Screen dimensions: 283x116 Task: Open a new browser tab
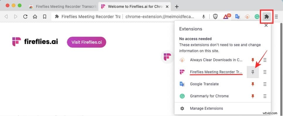pyautogui.click(x=177, y=7)
